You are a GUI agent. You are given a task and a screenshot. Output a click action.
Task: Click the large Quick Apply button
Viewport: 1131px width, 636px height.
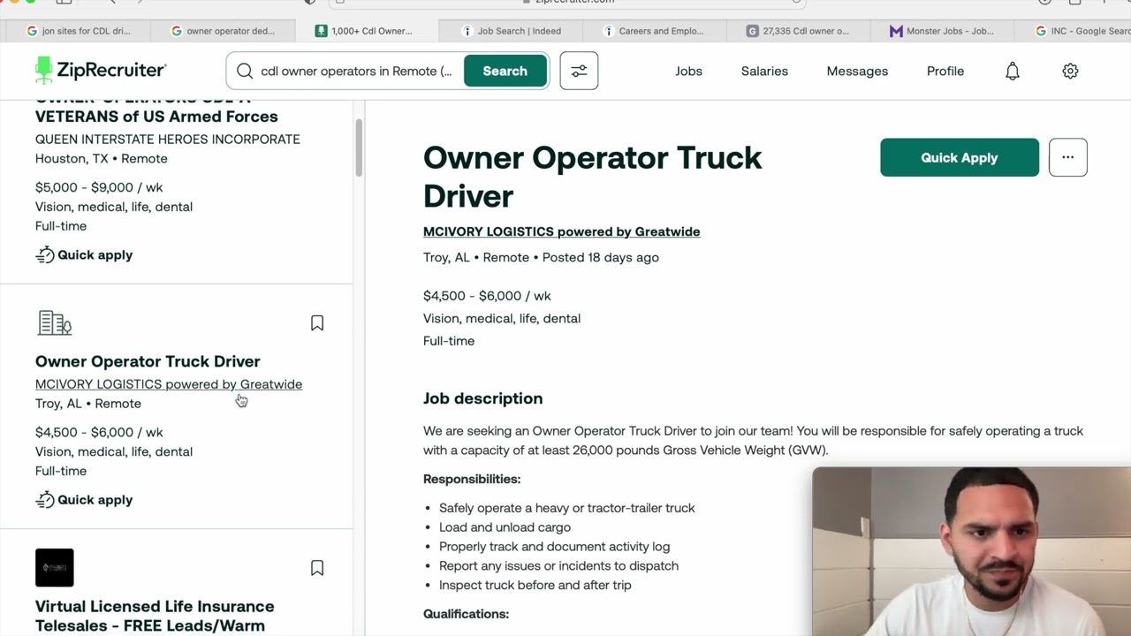(x=960, y=157)
